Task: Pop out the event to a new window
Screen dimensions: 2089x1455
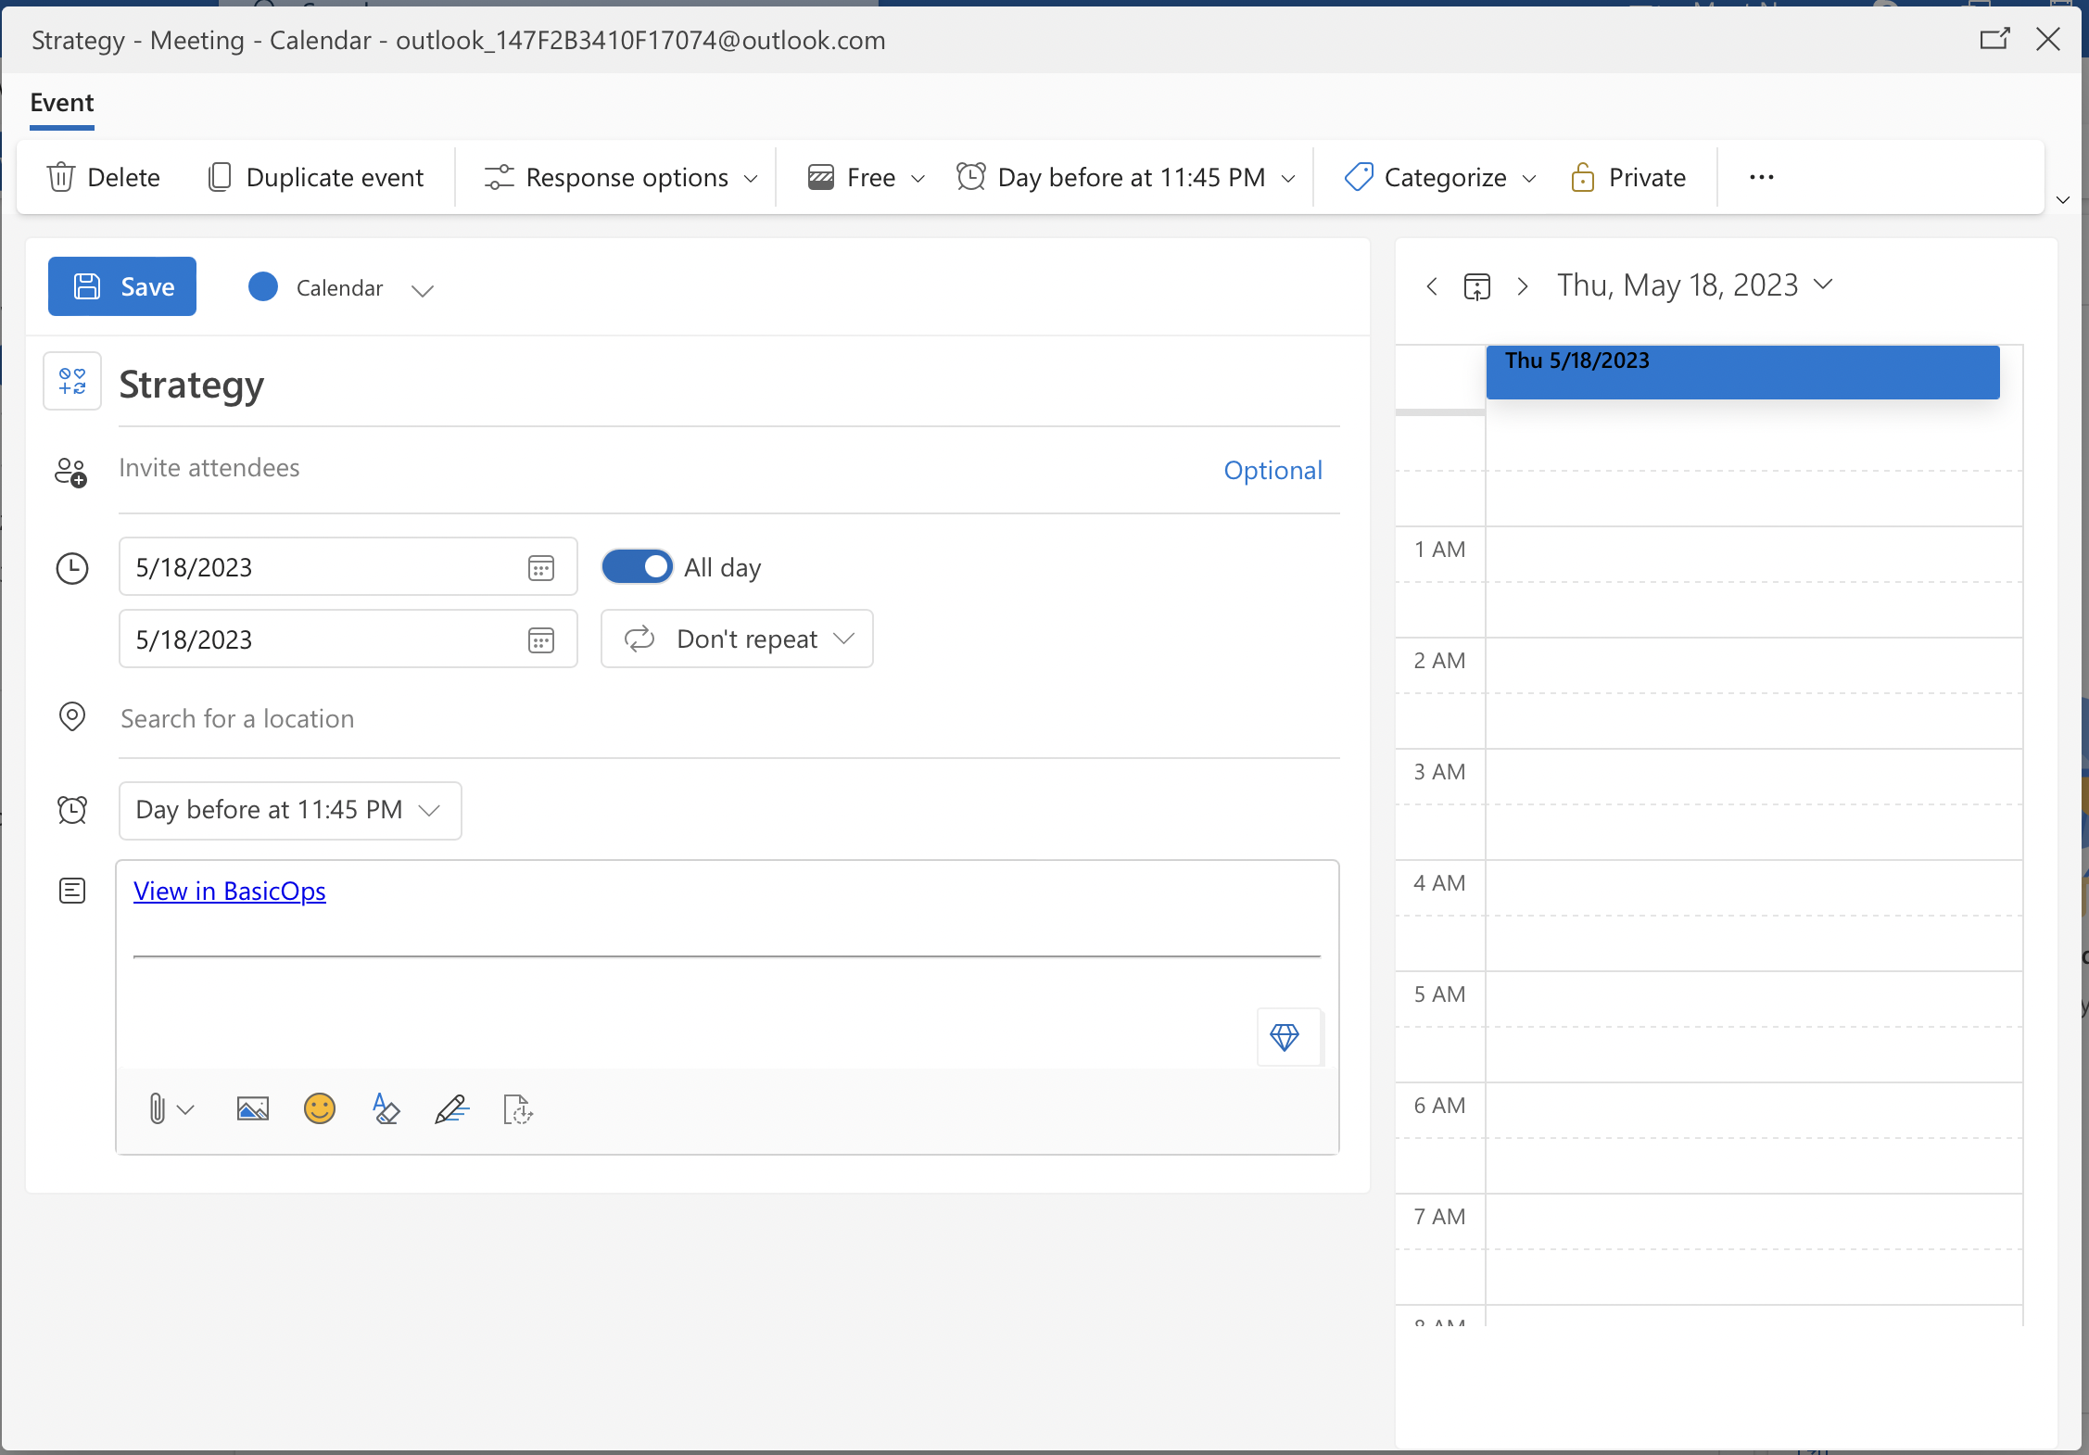Action: (1994, 39)
